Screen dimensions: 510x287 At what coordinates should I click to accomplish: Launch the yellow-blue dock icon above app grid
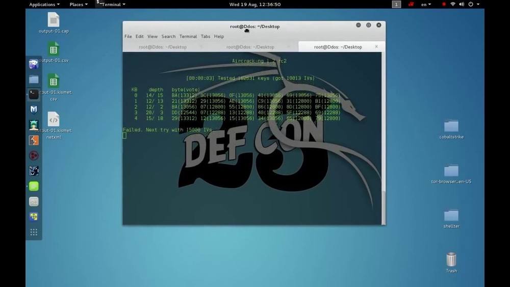[34, 217]
